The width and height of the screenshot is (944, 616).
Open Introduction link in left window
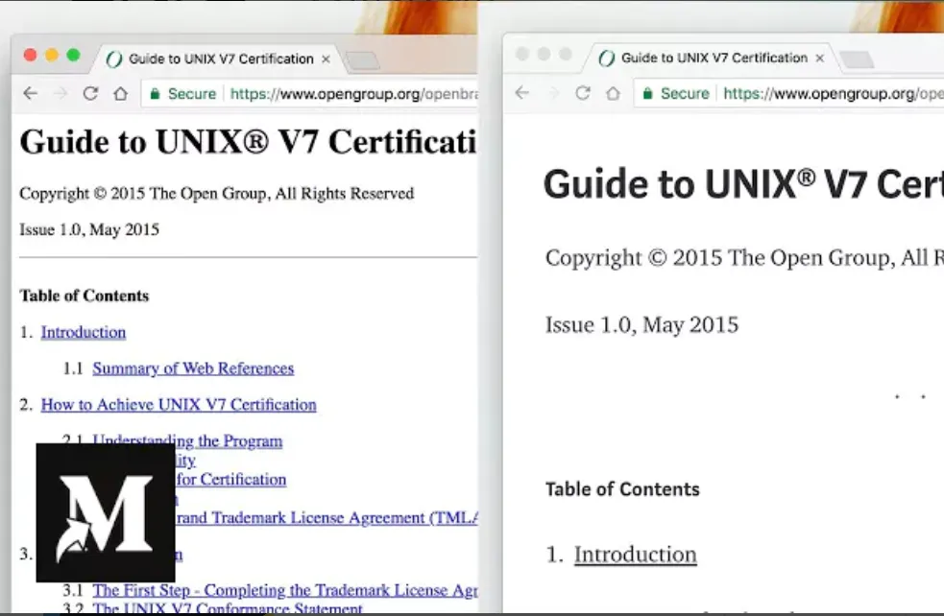[84, 332]
